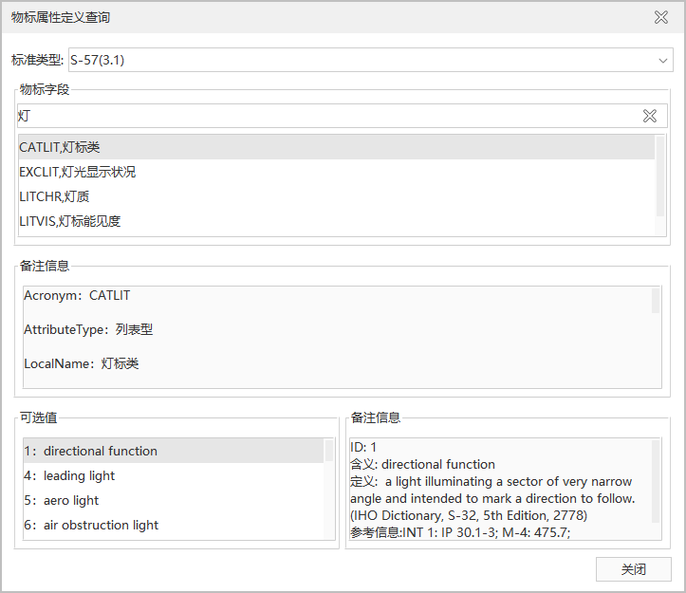The width and height of the screenshot is (686, 593).
Task: Choose LITCHR,灯质 from the list
Action: pyautogui.click(x=54, y=196)
